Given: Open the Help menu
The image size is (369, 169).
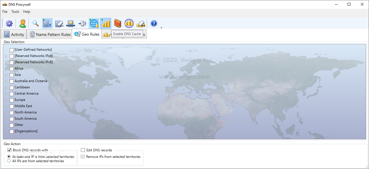Looking at the screenshot, I should pos(26,12).
